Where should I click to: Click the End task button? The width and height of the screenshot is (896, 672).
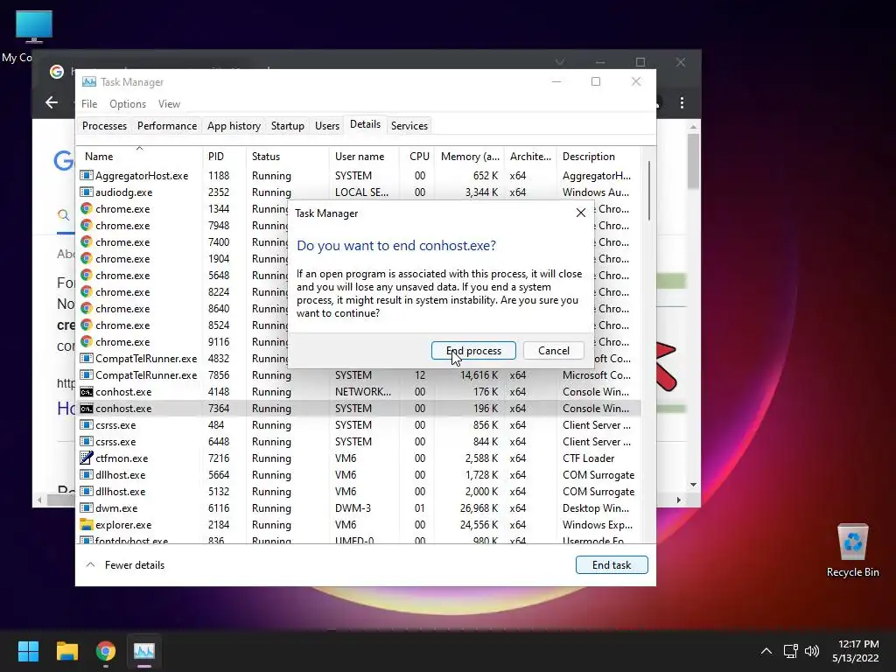click(612, 564)
